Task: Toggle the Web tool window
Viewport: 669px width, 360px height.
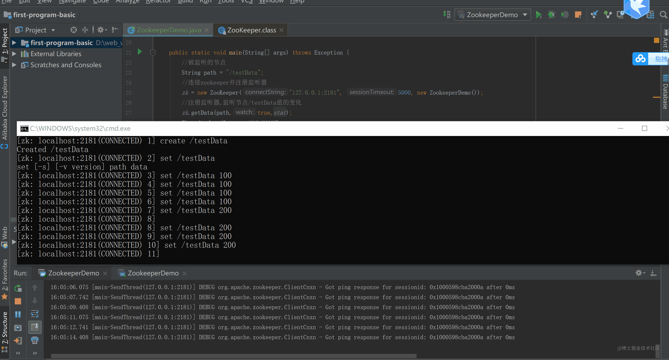Action: click(x=4, y=237)
